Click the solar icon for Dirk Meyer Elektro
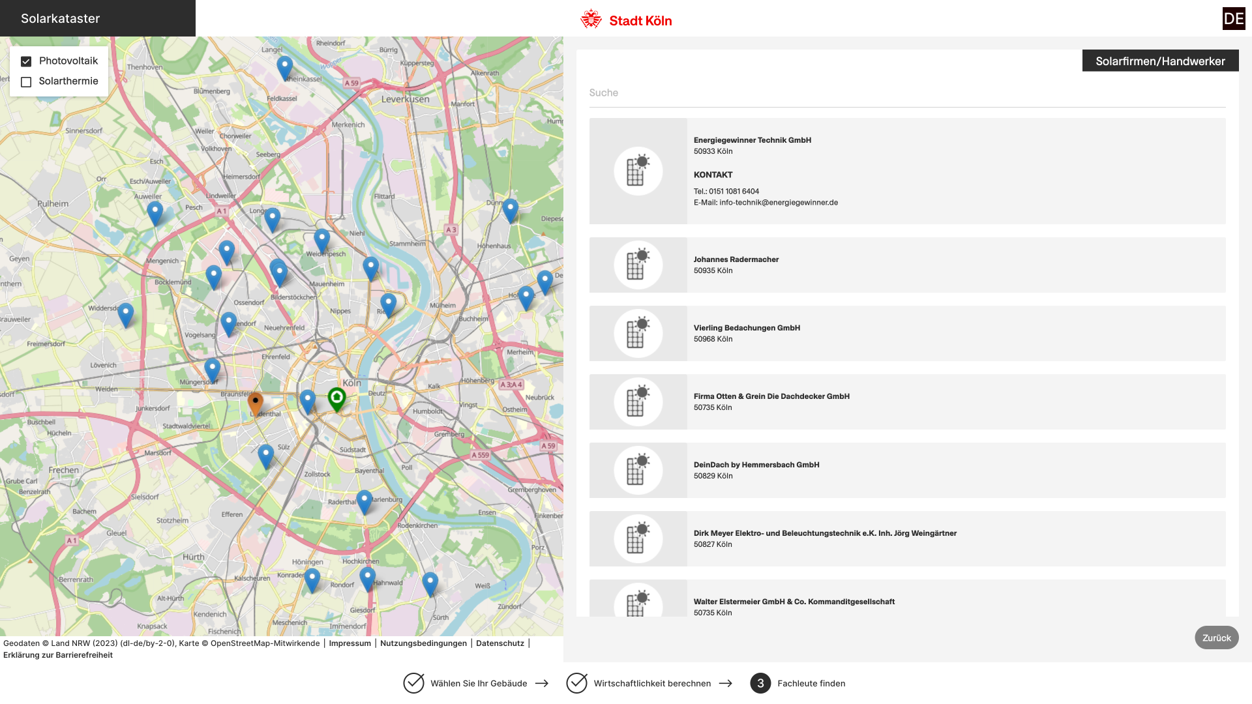The image size is (1252, 704). pyautogui.click(x=638, y=538)
